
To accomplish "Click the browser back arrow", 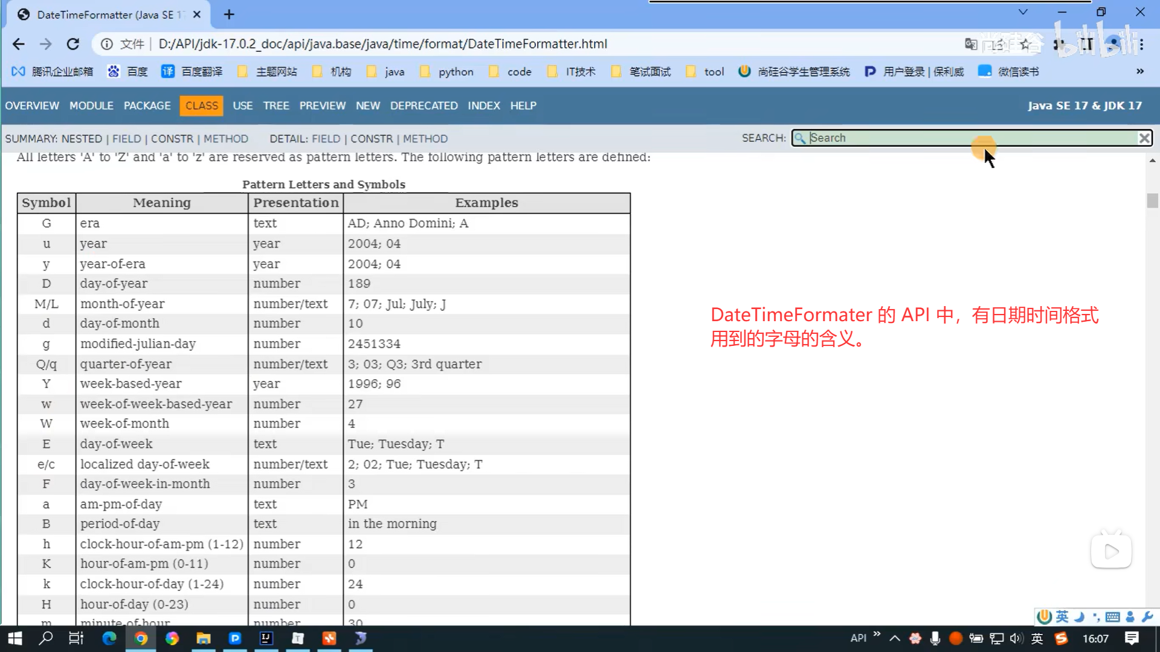I will (x=19, y=44).
